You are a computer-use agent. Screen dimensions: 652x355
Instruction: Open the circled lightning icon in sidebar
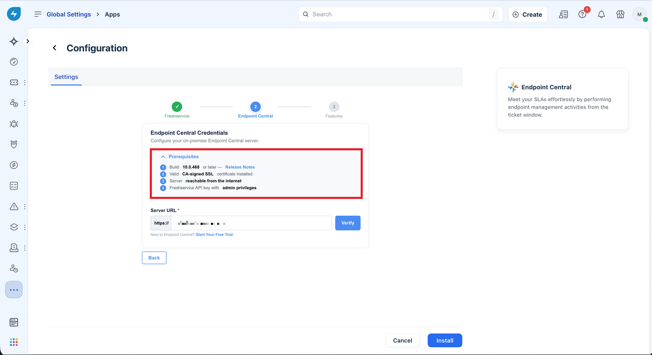click(x=14, y=165)
